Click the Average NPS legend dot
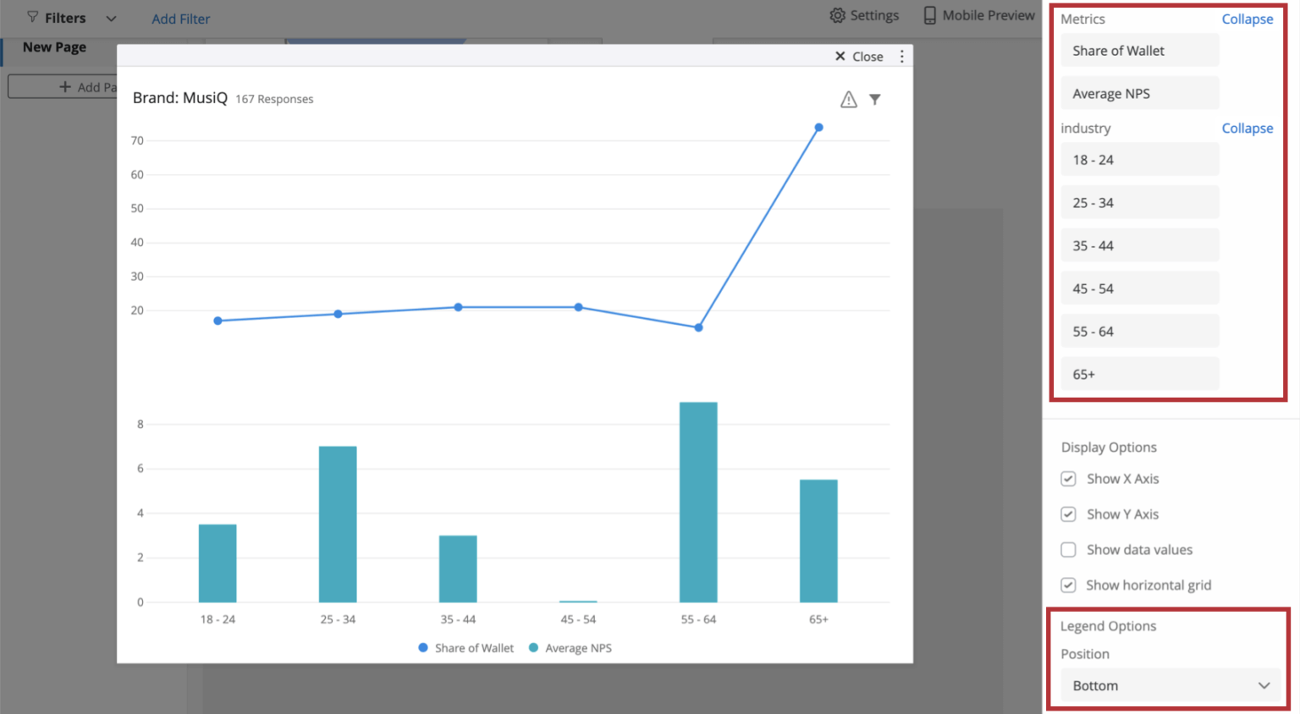This screenshot has width=1300, height=714. 534,647
